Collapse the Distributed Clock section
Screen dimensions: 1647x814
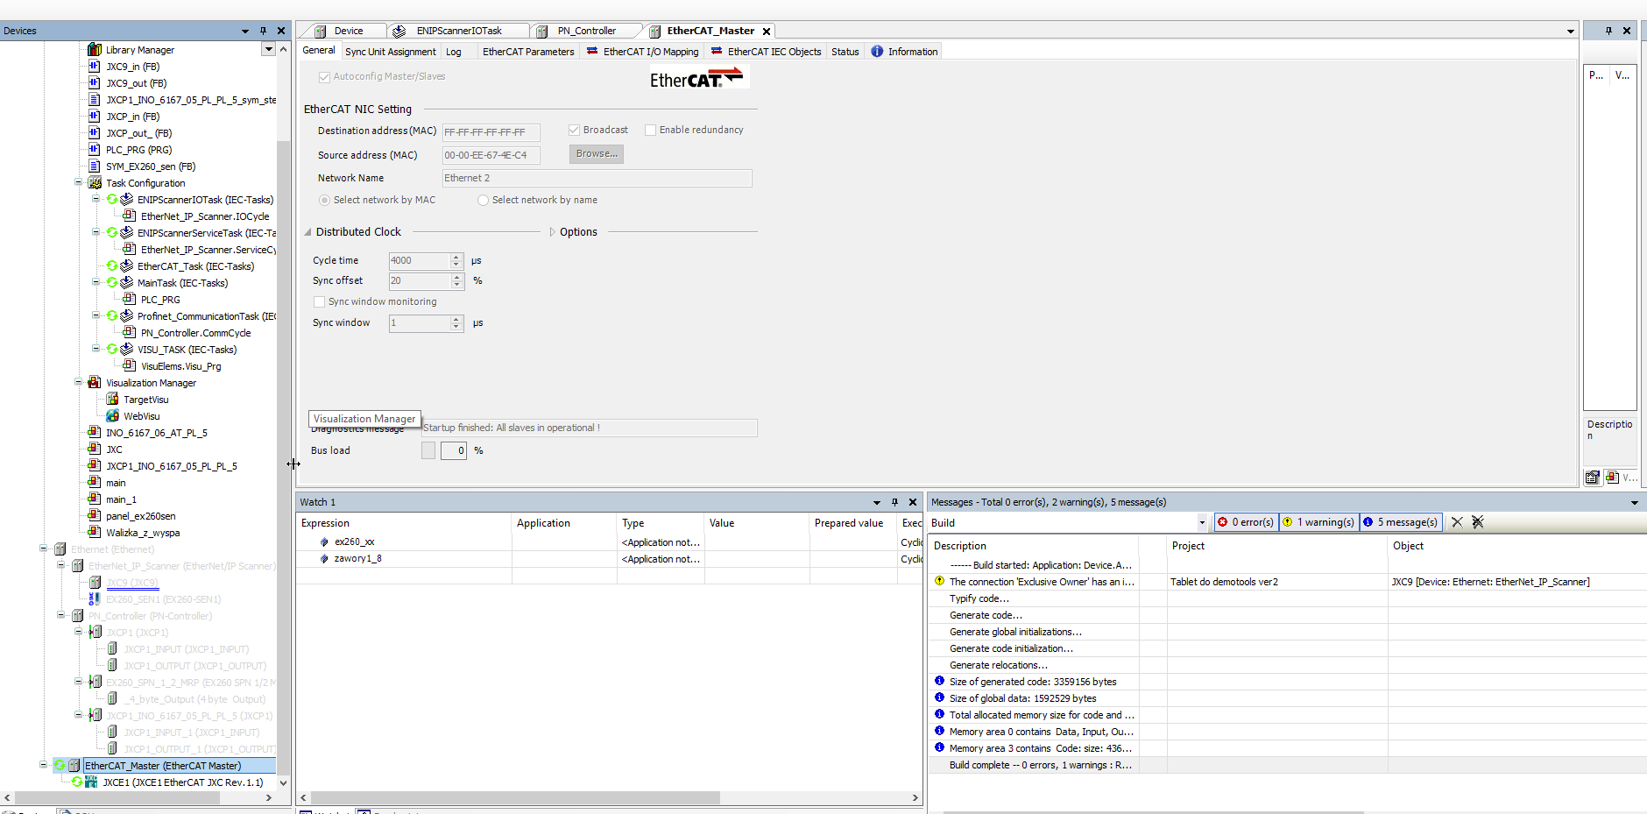point(307,231)
